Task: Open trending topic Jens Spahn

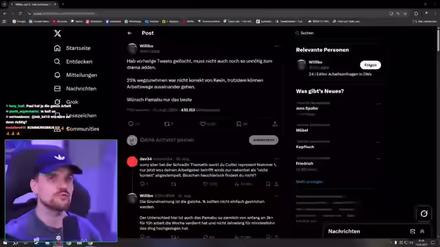Action: [x=307, y=108]
